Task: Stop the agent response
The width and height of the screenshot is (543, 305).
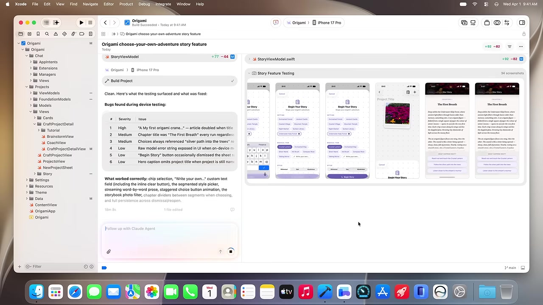Action: coord(231,252)
